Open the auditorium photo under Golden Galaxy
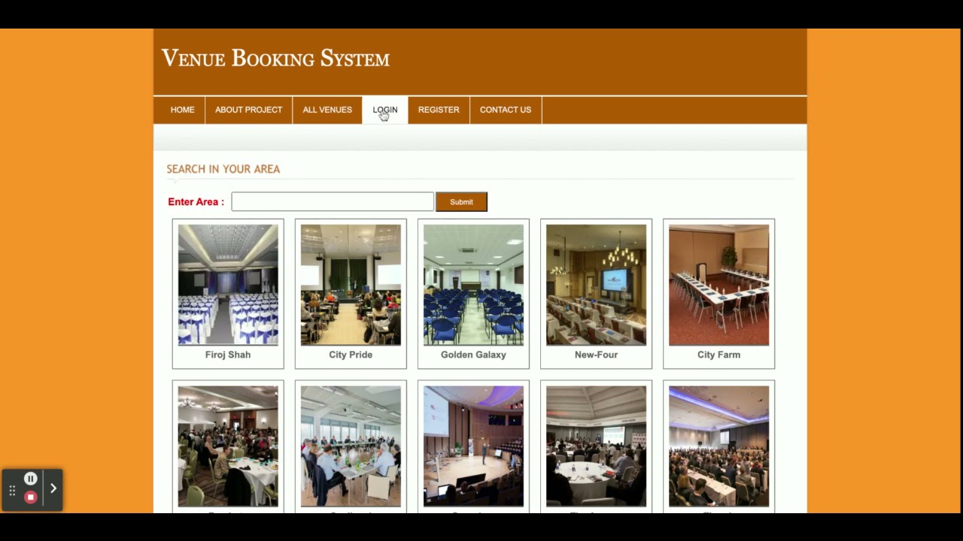 [473, 446]
